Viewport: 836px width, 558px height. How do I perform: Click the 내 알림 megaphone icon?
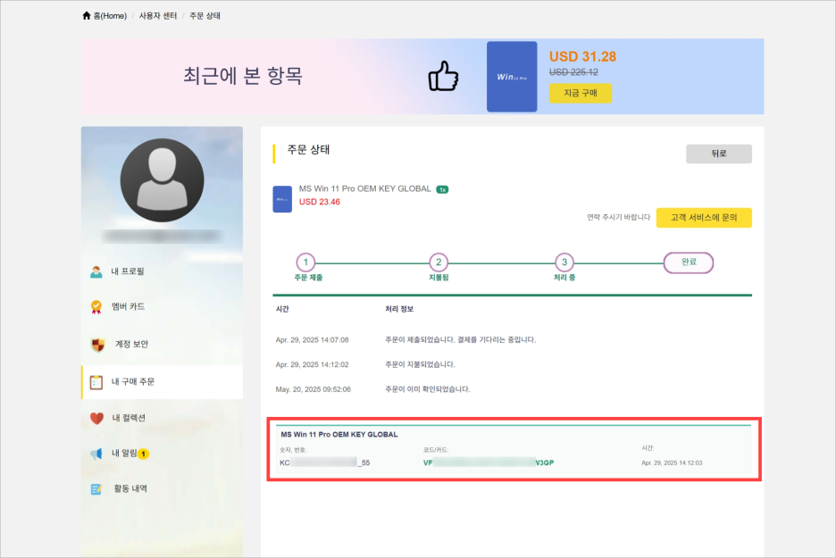[96, 454]
